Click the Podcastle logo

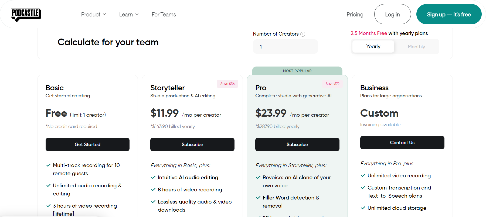click(x=26, y=14)
